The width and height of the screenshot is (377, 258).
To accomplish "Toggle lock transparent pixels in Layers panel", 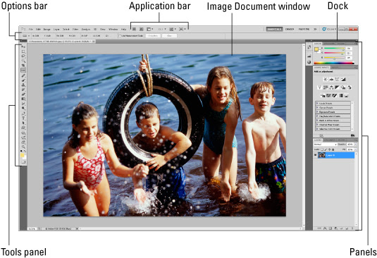I will 322,149.
